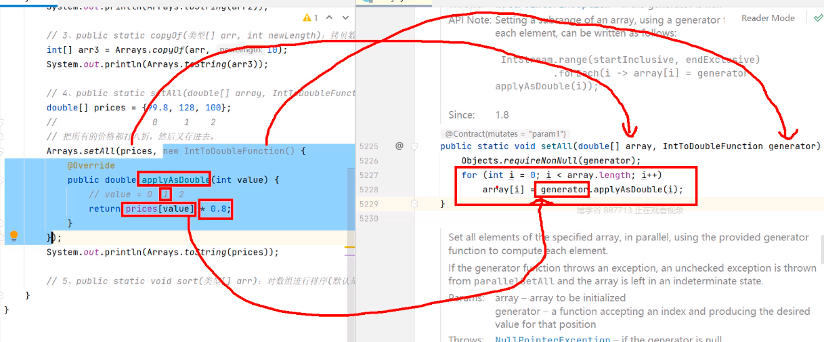Click 'IntToDoubleFunction generator' parameter in setAll signature
The width and height of the screenshot is (824, 342).
coord(739,146)
